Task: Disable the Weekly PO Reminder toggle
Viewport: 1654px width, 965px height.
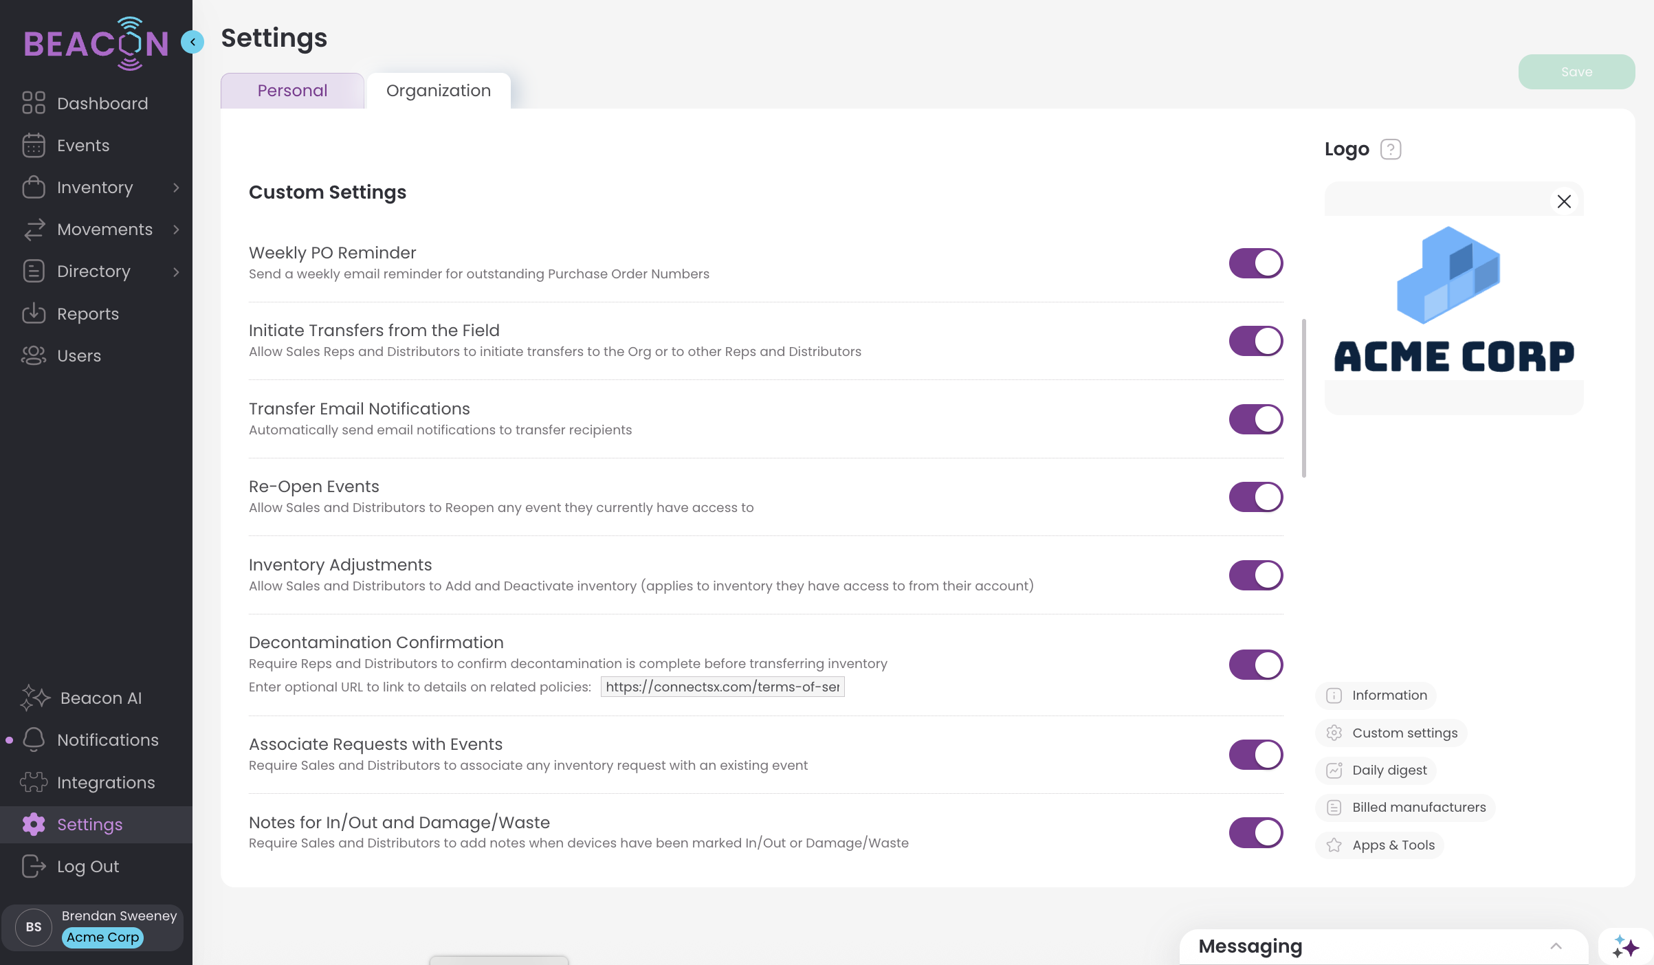Action: click(x=1255, y=263)
